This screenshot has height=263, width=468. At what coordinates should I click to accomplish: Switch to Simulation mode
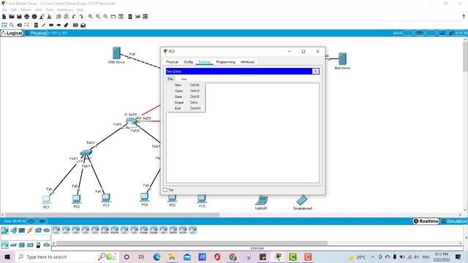click(x=453, y=221)
